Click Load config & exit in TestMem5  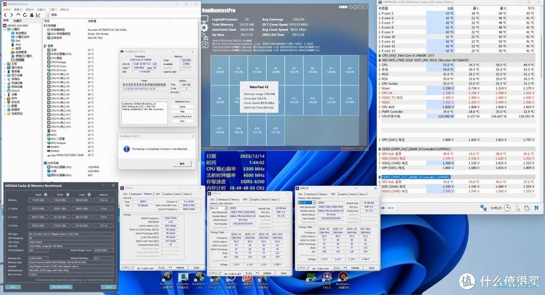[182, 116]
